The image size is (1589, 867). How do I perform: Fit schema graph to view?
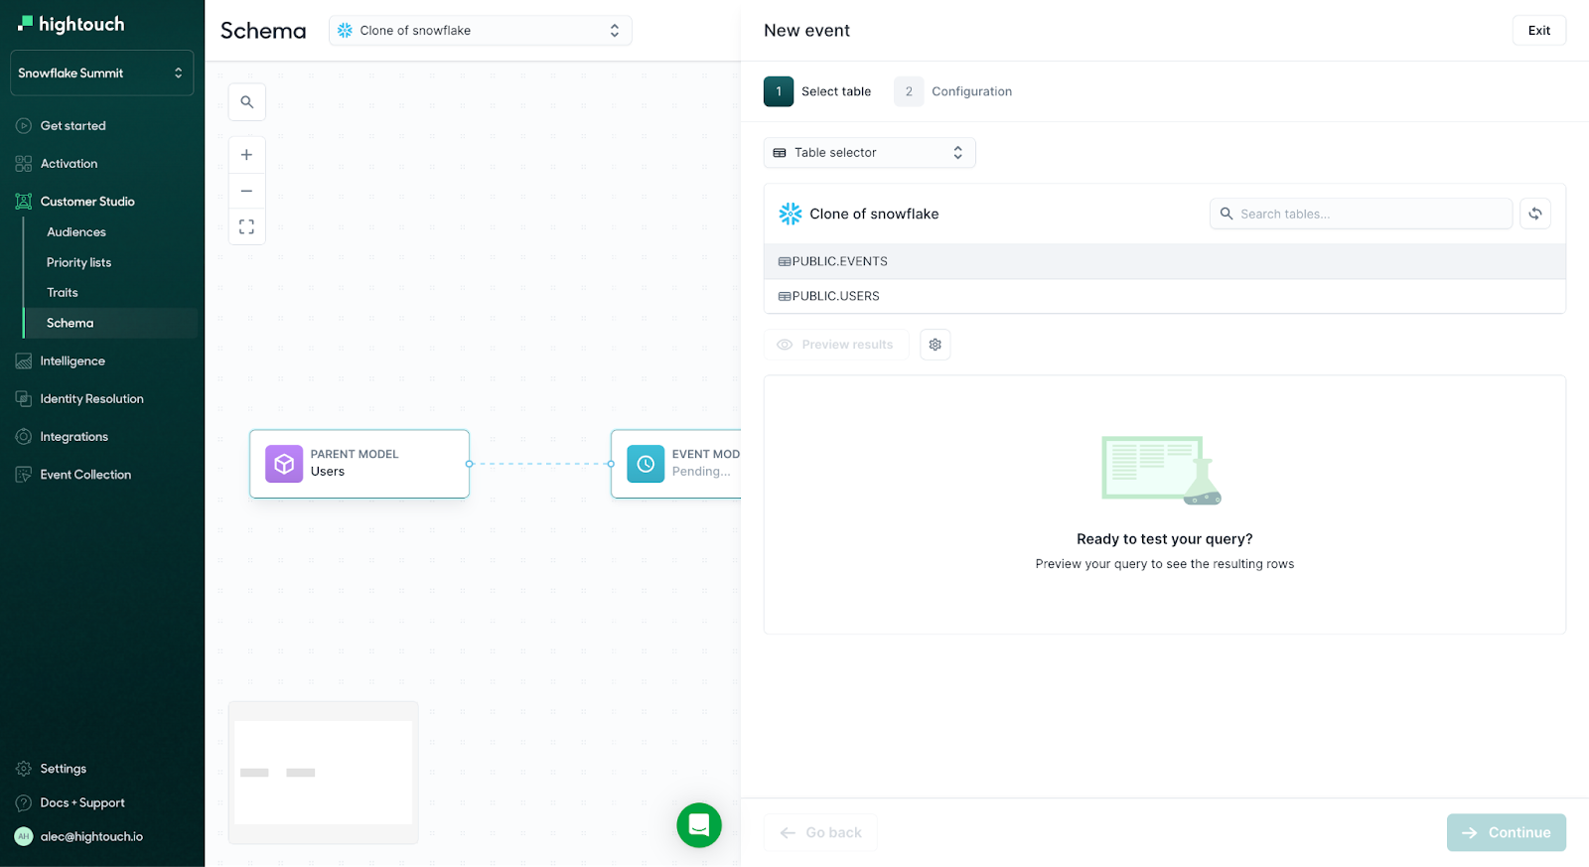click(x=246, y=226)
